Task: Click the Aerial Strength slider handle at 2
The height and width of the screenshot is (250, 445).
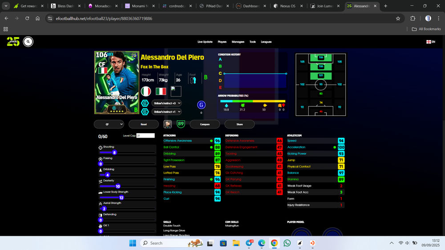Action: pos(104,209)
